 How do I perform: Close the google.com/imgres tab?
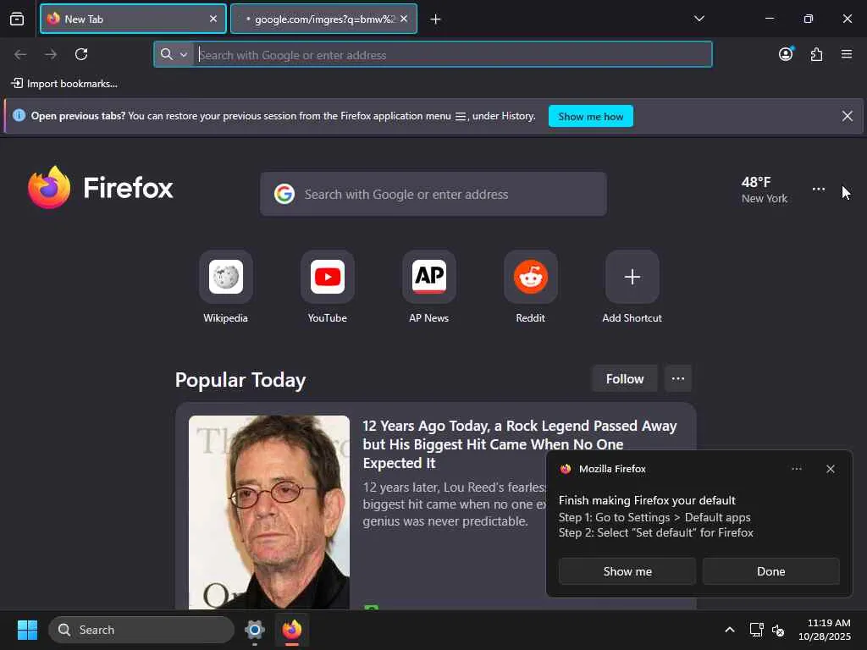click(404, 19)
